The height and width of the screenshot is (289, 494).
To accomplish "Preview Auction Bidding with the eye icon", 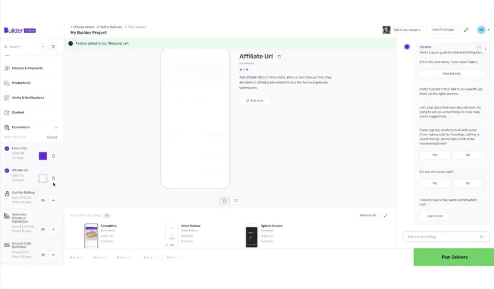I will tap(43, 200).
